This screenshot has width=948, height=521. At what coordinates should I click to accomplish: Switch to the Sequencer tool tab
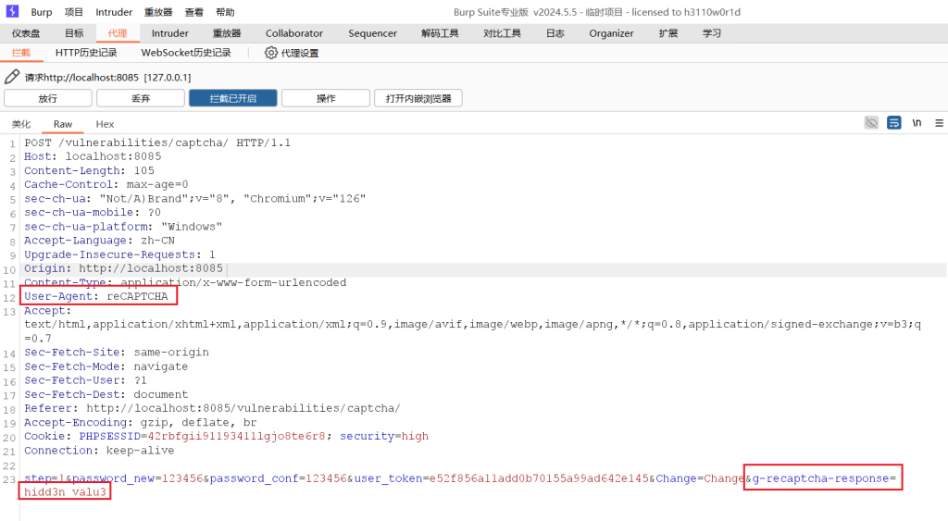[372, 33]
